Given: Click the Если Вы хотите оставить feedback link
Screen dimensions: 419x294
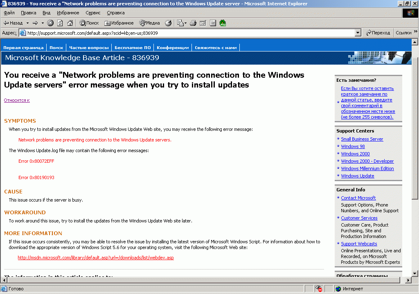Looking at the screenshot, I should tap(368, 103).
